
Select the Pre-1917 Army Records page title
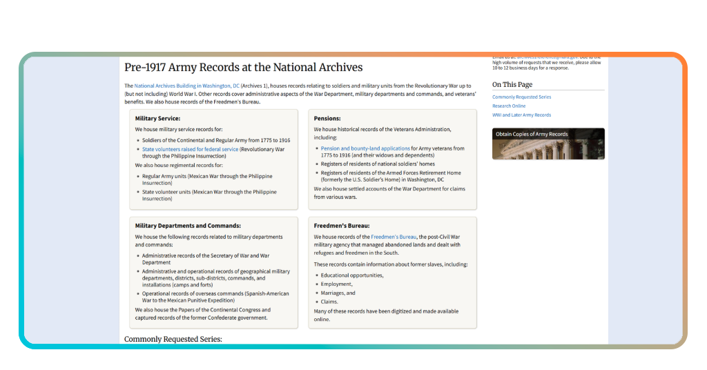click(244, 67)
